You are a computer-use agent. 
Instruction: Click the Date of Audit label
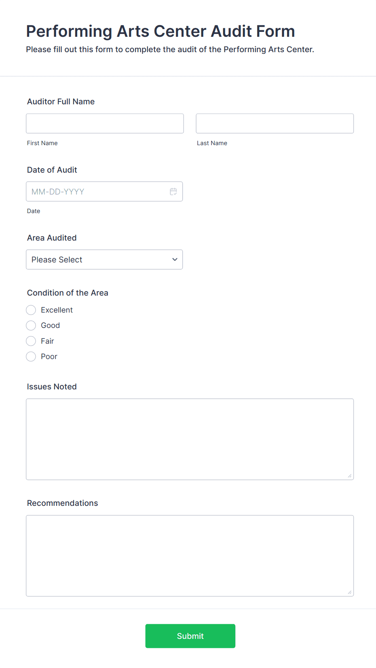[x=52, y=170]
